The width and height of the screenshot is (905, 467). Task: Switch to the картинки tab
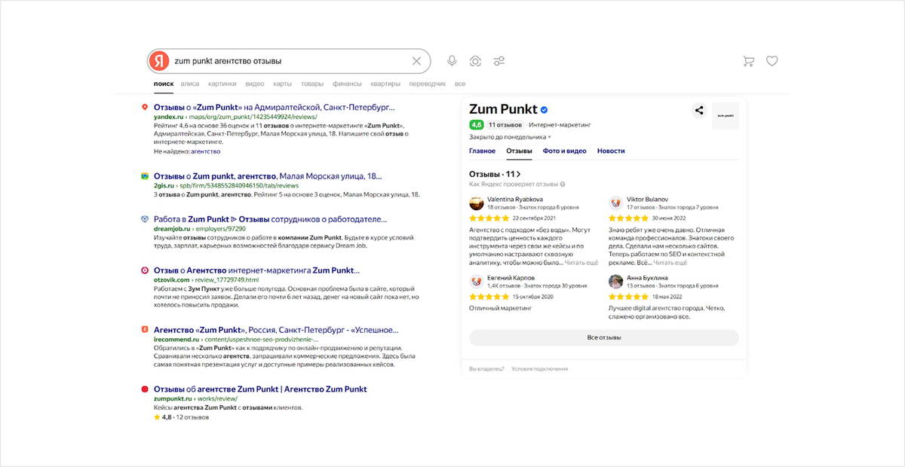click(x=222, y=84)
